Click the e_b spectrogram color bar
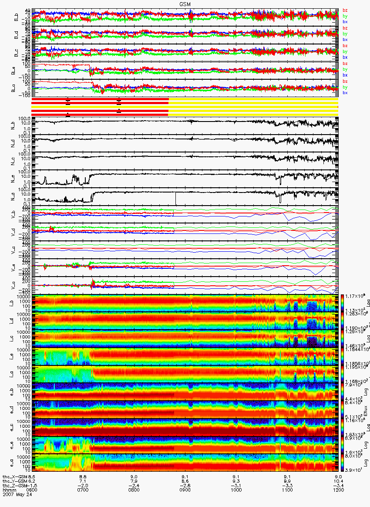Screen dimensions: 370x507 pos(343,392)
